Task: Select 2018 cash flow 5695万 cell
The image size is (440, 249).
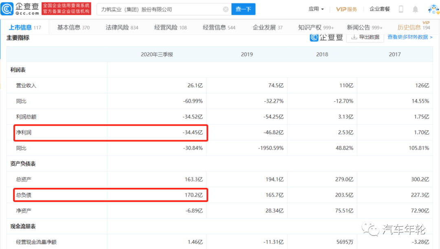Action: (345, 242)
